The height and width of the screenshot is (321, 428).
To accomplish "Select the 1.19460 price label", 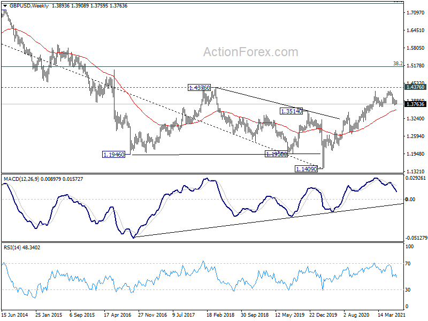I will click(113, 155).
